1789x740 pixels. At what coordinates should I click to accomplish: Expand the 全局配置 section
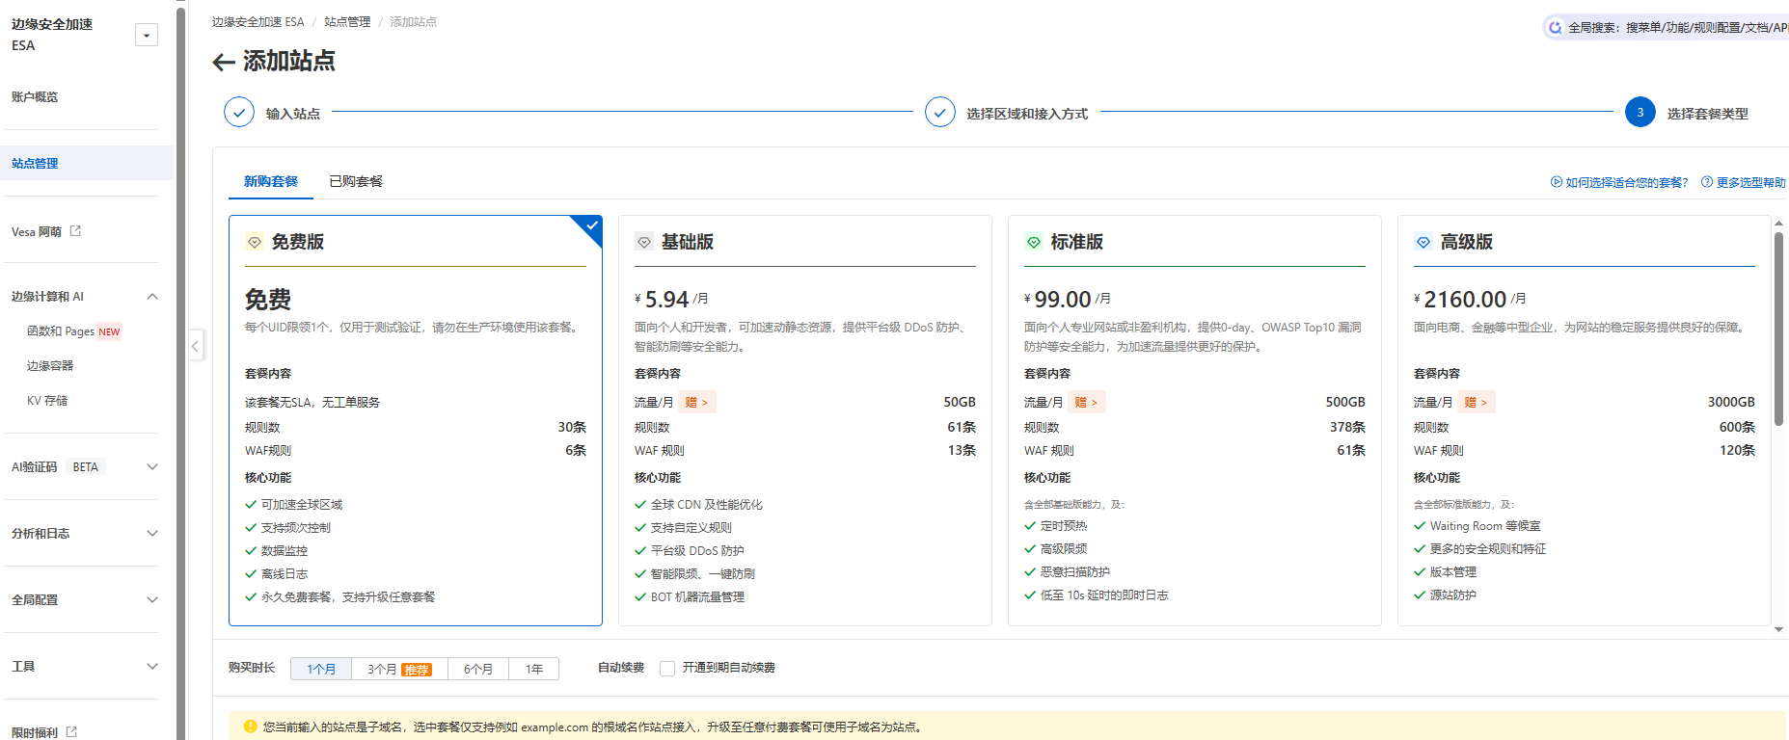coord(151,600)
